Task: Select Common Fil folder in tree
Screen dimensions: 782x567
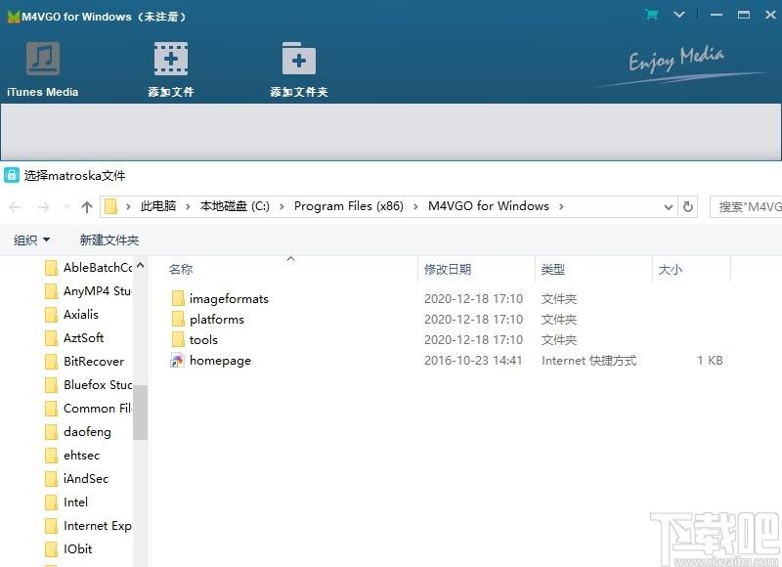Action: tap(89, 409)
